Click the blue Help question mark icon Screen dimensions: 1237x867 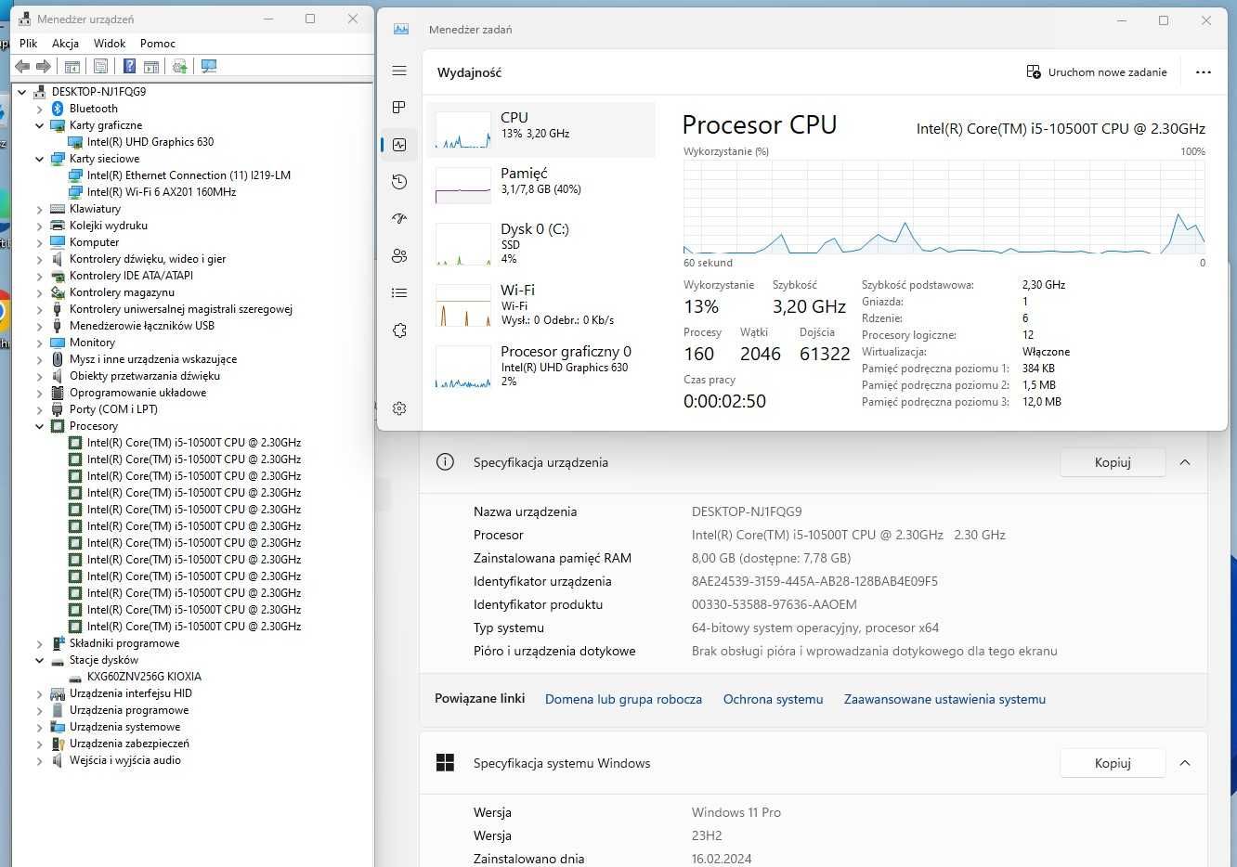129,66
